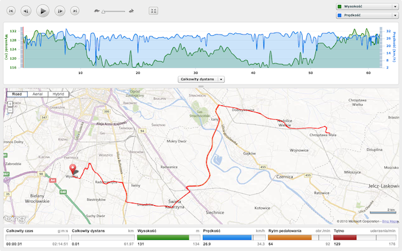This screenshot has height=251, width=402.
Task: Click the 02:14:51 total time value
Action: click(x=60, y=244)
